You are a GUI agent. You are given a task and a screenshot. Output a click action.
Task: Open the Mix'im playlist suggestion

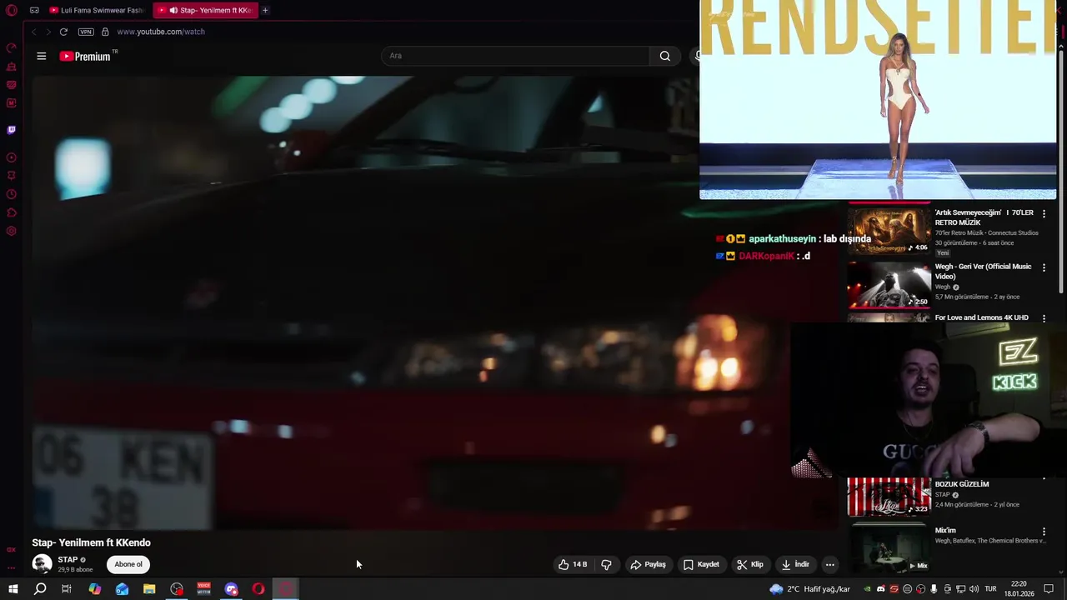889,548
